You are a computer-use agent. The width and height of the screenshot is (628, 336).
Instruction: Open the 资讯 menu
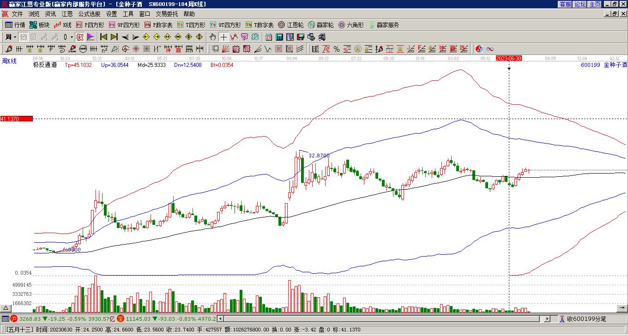pyautogui.click(x=50, y=14)
